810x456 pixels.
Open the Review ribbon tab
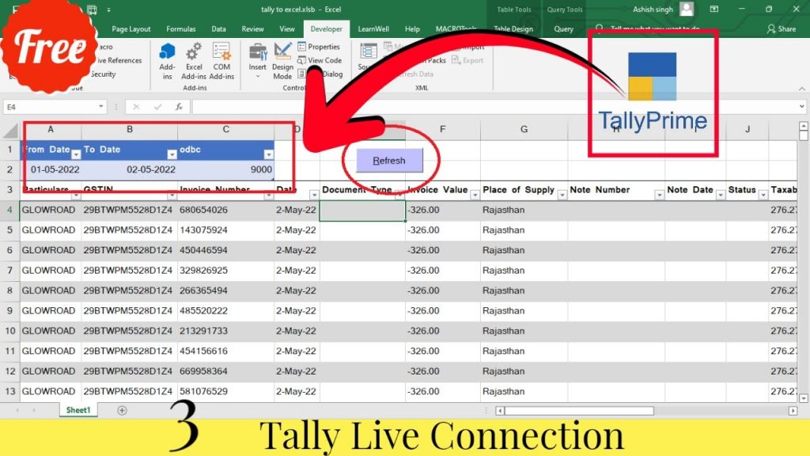tap(252, 29)
